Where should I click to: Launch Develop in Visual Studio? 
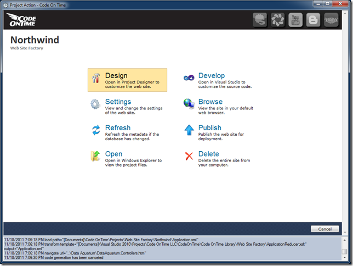point(211,76)
